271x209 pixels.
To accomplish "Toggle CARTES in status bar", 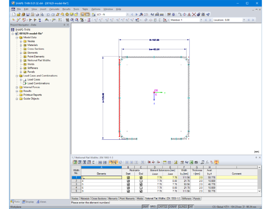I will (x=163, y=207).
